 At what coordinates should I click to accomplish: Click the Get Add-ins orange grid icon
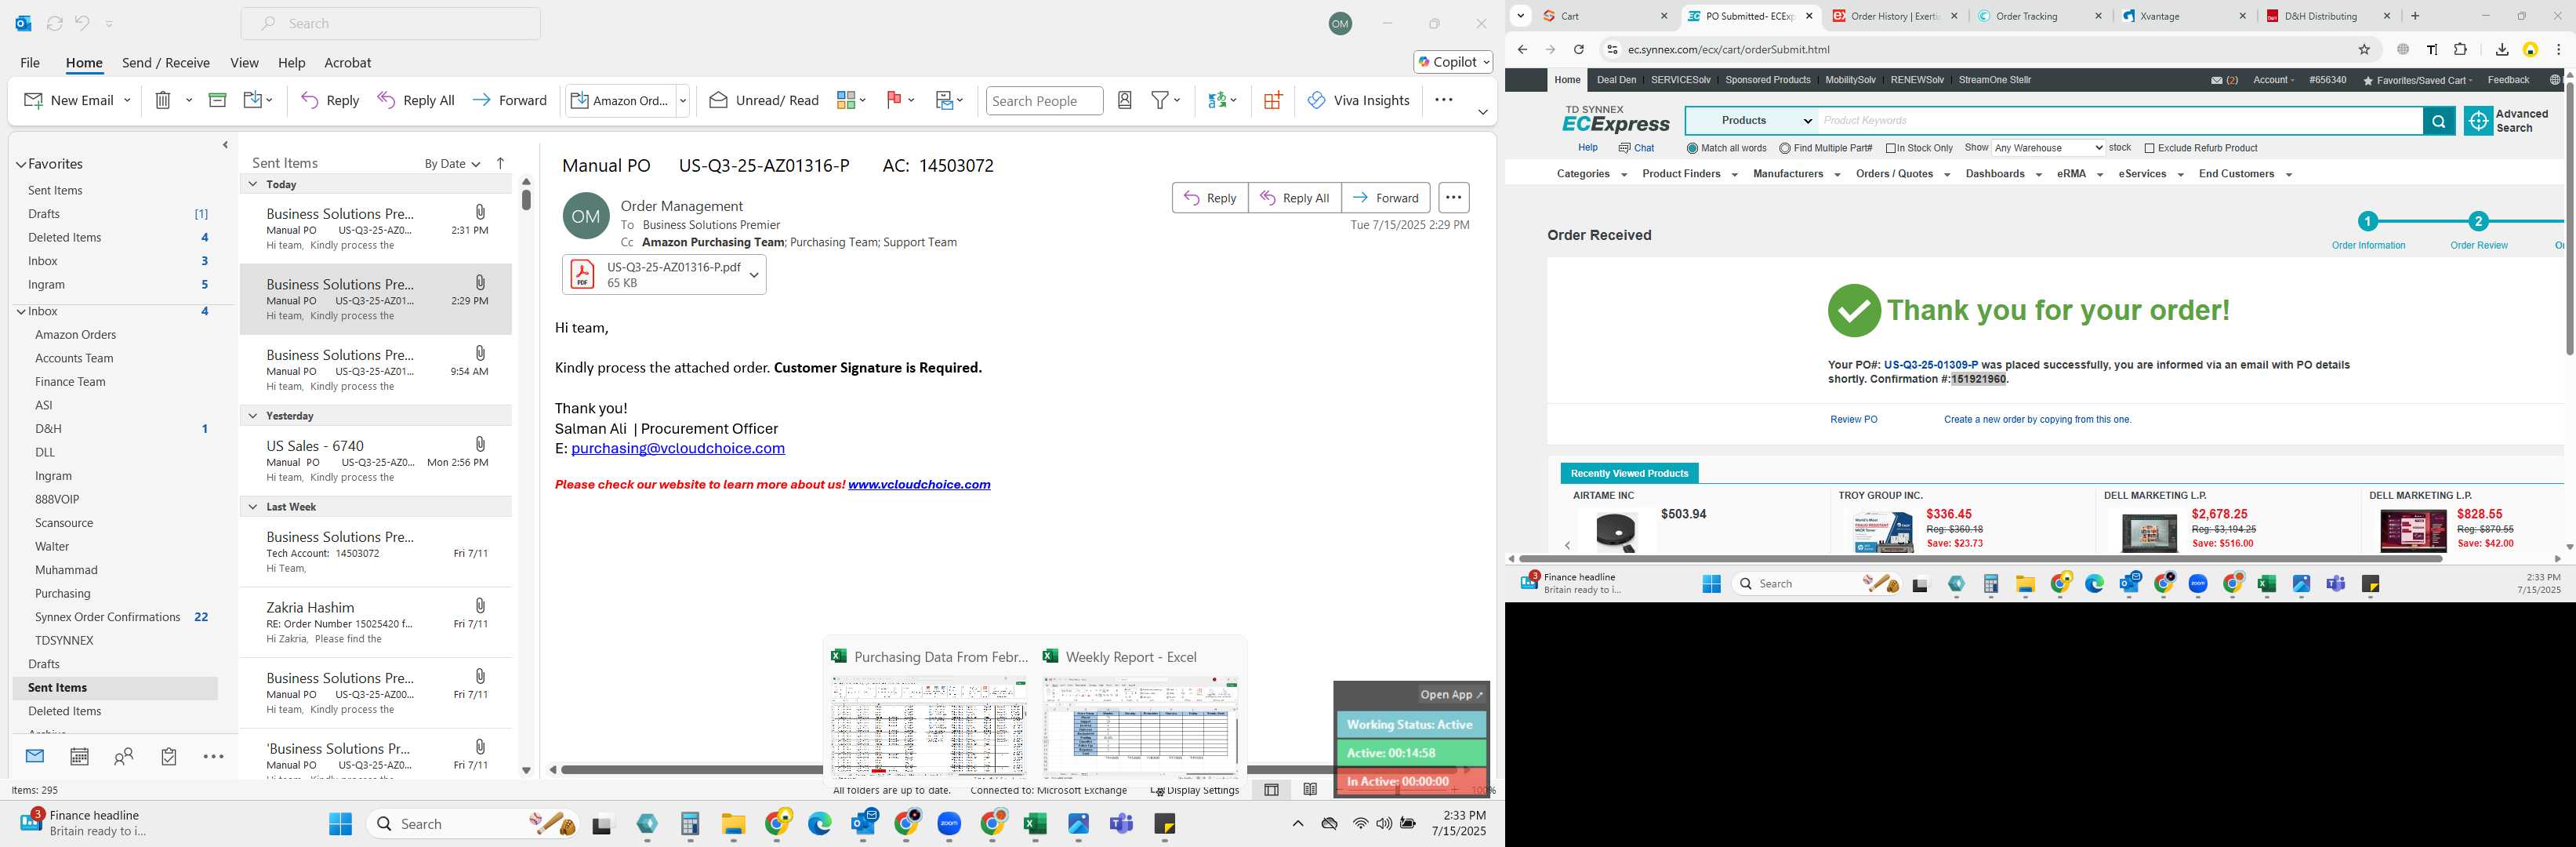pos(1273,100)
